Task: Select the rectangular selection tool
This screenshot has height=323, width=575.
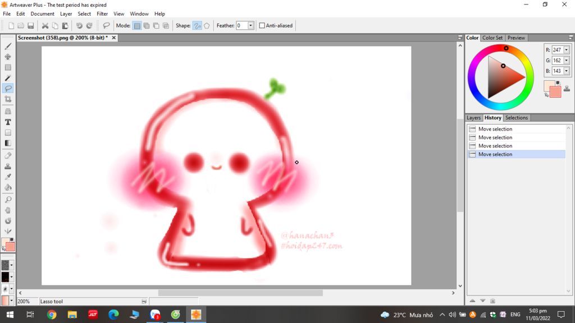Action: pos(8,67)
